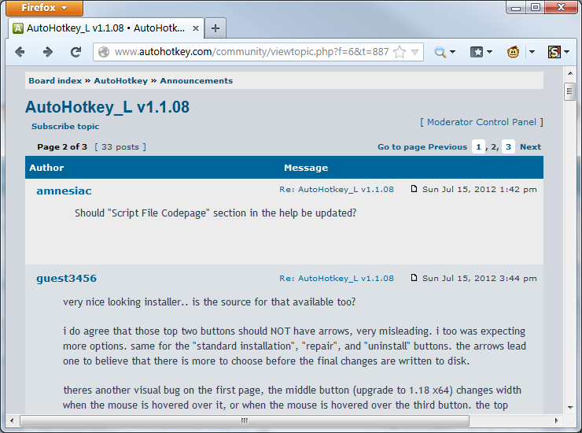Close the AutoHotkey_L tab
Viewport: 582px width, 433px height.
(196, 28)
